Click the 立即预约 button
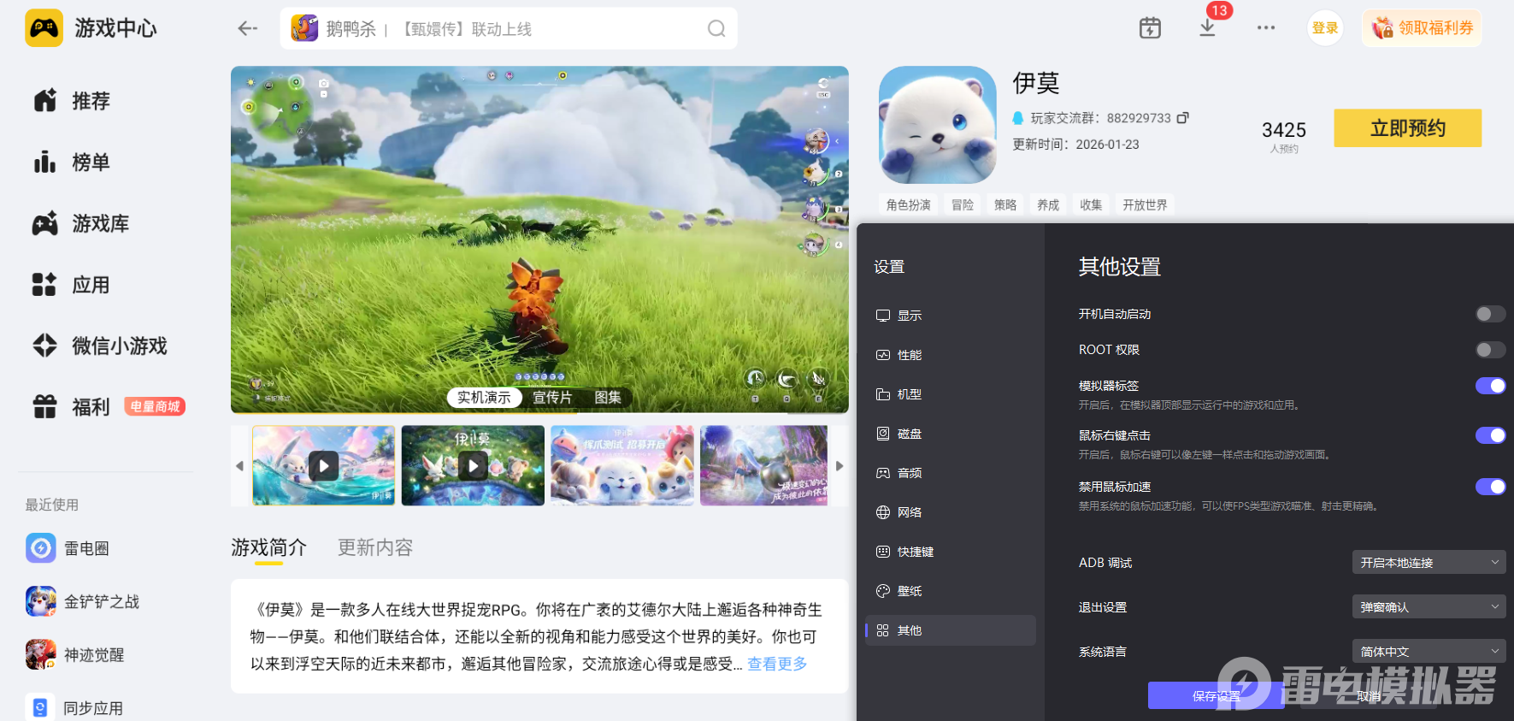The width and height of the screenshot is (1514, 721). pyautogui.click(x=1407, y=128)
